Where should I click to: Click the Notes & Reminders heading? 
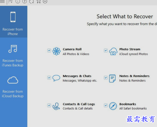pos(134,76)
